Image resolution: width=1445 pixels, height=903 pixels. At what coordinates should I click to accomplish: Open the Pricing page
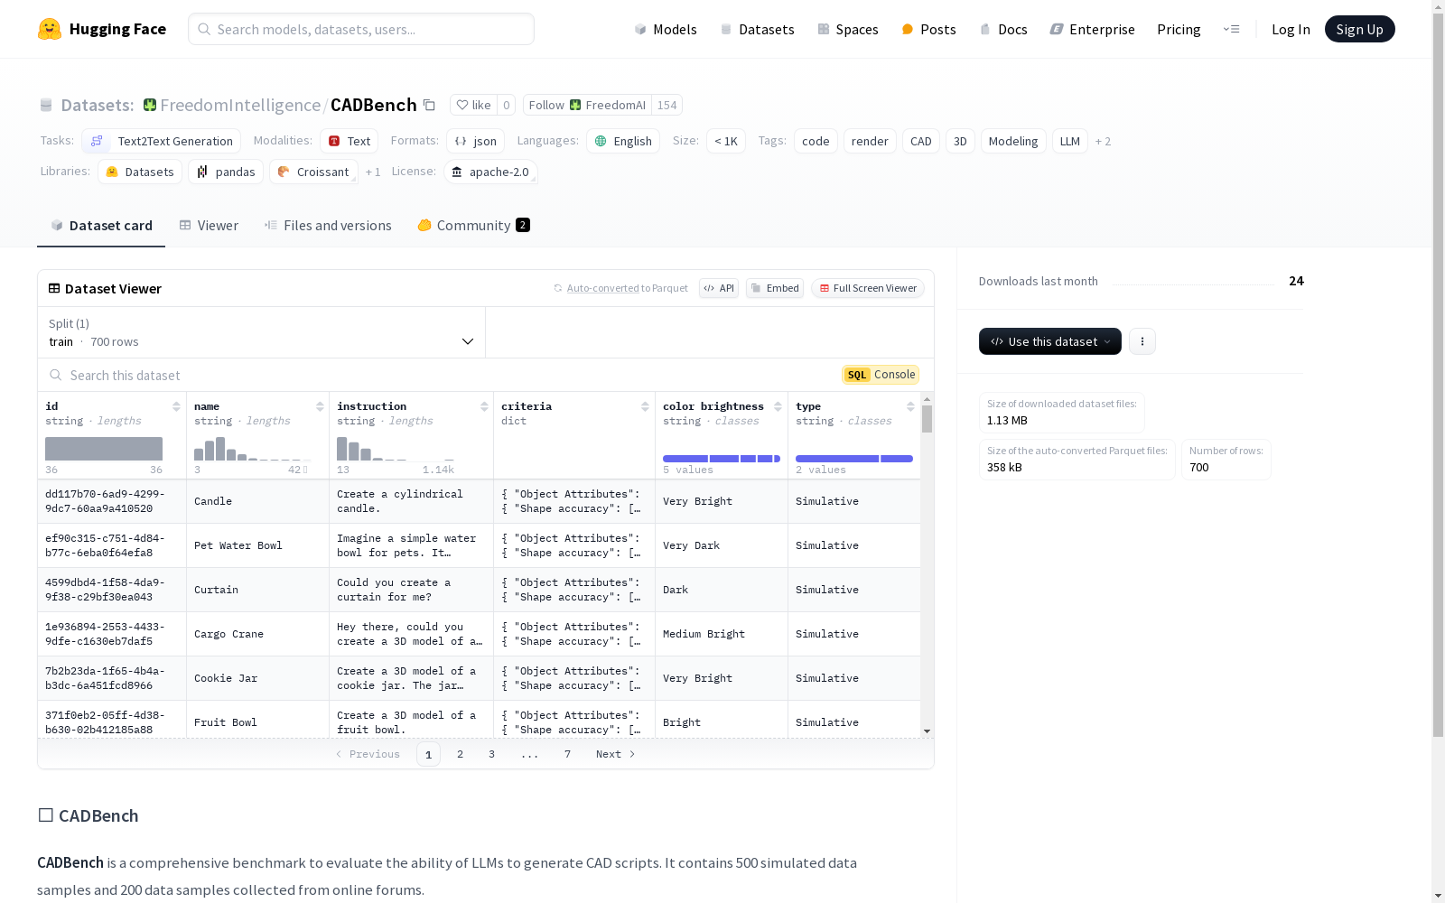coord(1179,29)
